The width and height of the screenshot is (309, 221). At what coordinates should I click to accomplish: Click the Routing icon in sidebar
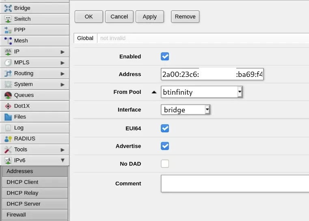tap(8, 74)
